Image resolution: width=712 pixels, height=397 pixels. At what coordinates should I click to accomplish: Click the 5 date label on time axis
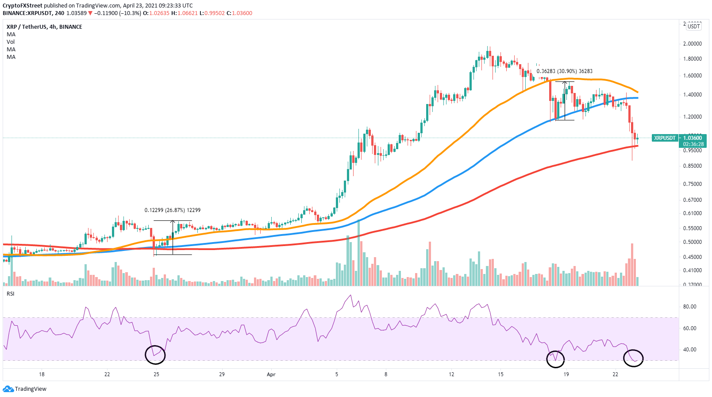click(x=337, y=374)
